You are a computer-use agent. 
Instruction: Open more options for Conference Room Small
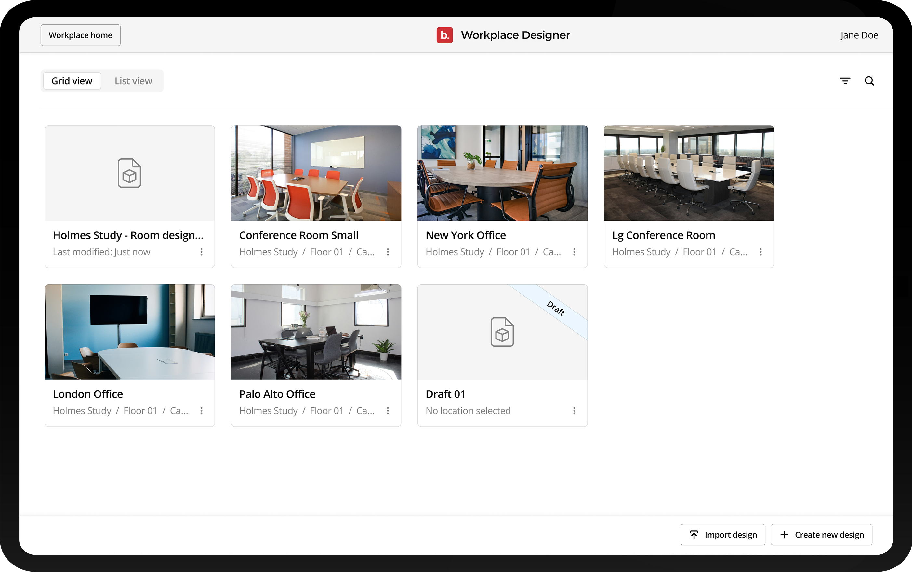388,252
